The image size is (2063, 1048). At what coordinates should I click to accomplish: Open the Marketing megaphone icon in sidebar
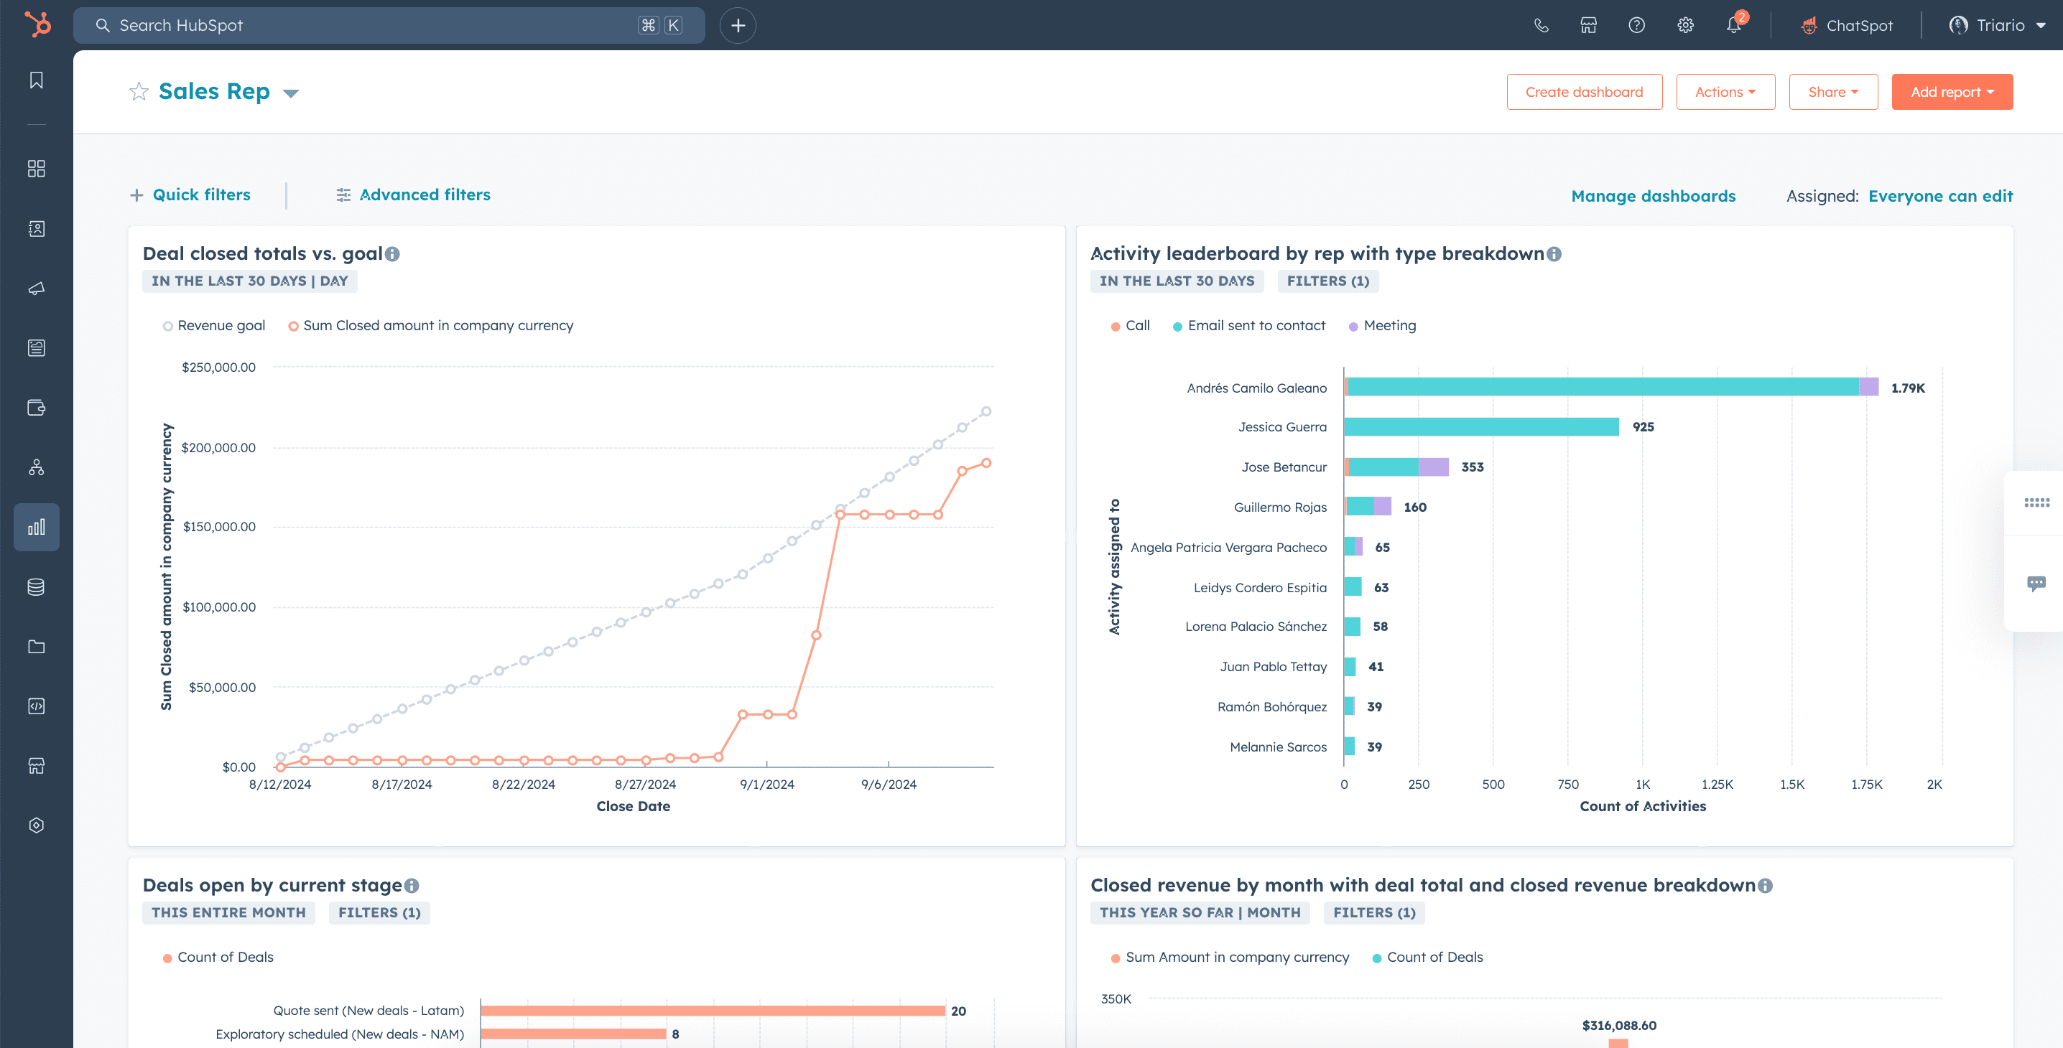tap(36, 289)
